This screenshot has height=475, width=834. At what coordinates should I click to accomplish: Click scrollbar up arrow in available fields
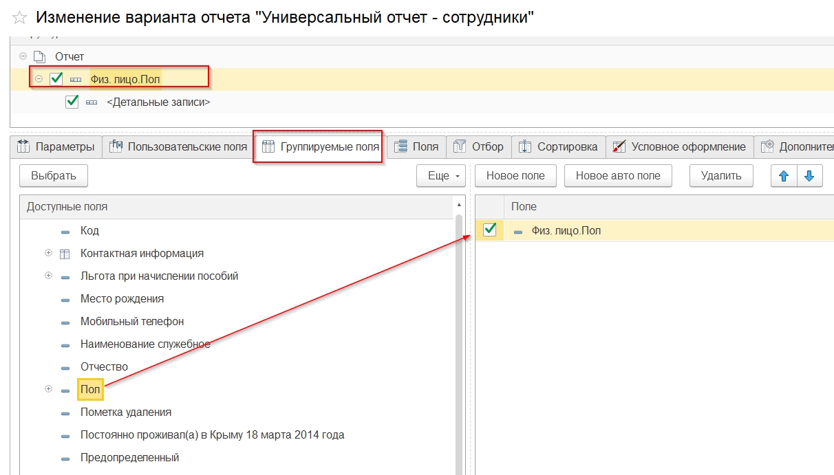click(459, 205)
